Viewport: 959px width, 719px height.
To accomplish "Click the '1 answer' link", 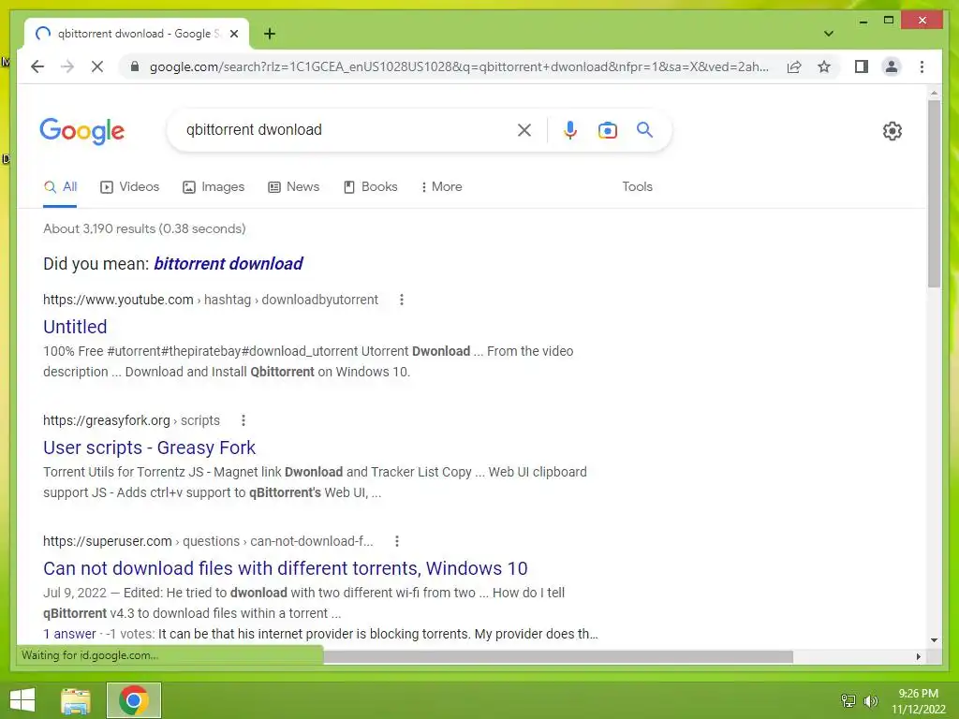I will point(69,634).
